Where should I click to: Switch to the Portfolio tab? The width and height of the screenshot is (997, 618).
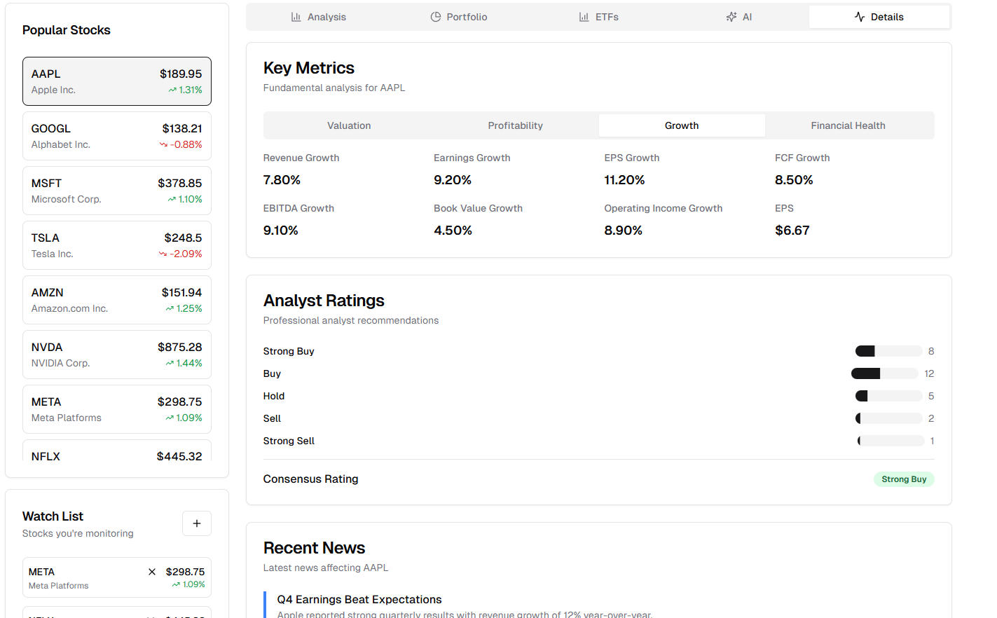[458, 17]
